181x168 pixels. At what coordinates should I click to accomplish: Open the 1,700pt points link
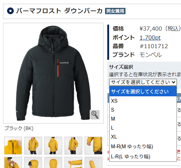(150, 38)
